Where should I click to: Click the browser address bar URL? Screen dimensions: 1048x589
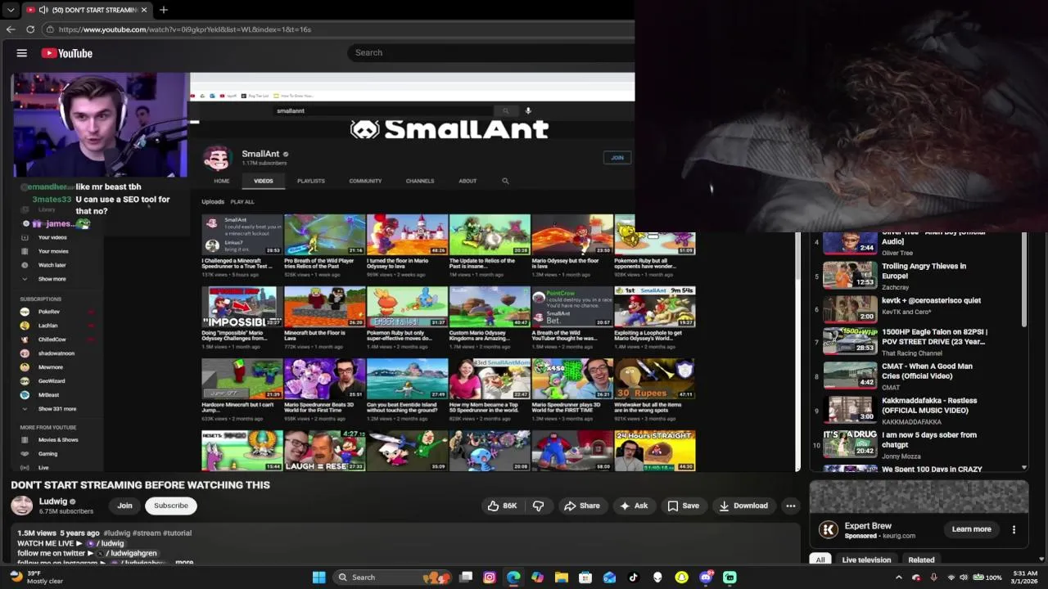[x=185, y=29]
